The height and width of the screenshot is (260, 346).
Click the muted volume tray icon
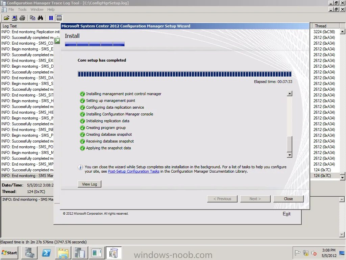click(x=314, y=253)
